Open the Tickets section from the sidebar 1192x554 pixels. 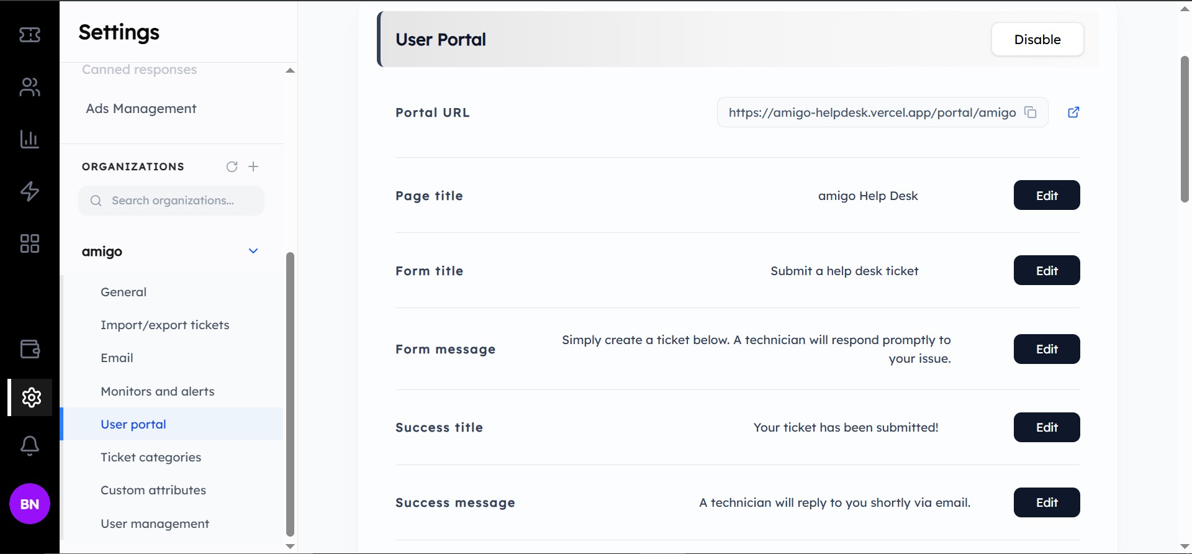pyautogui.click(x=29, y=35)
